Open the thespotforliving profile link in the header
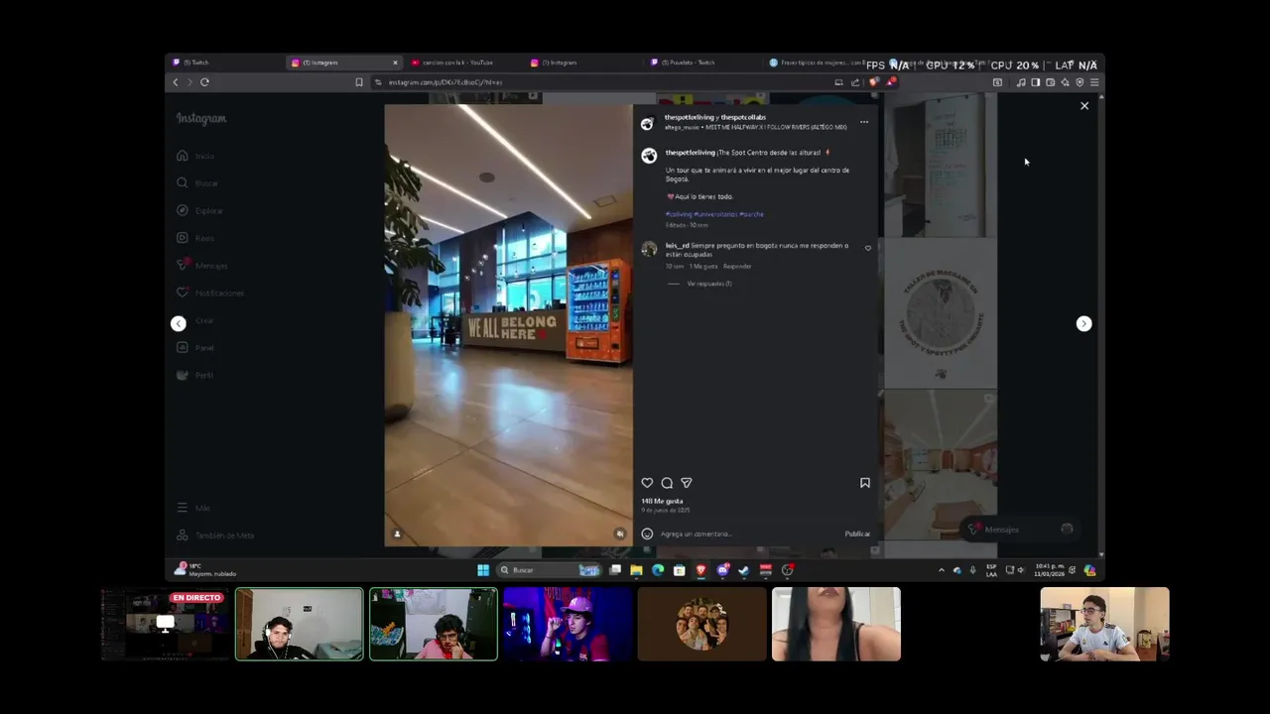 pos(690,117)
